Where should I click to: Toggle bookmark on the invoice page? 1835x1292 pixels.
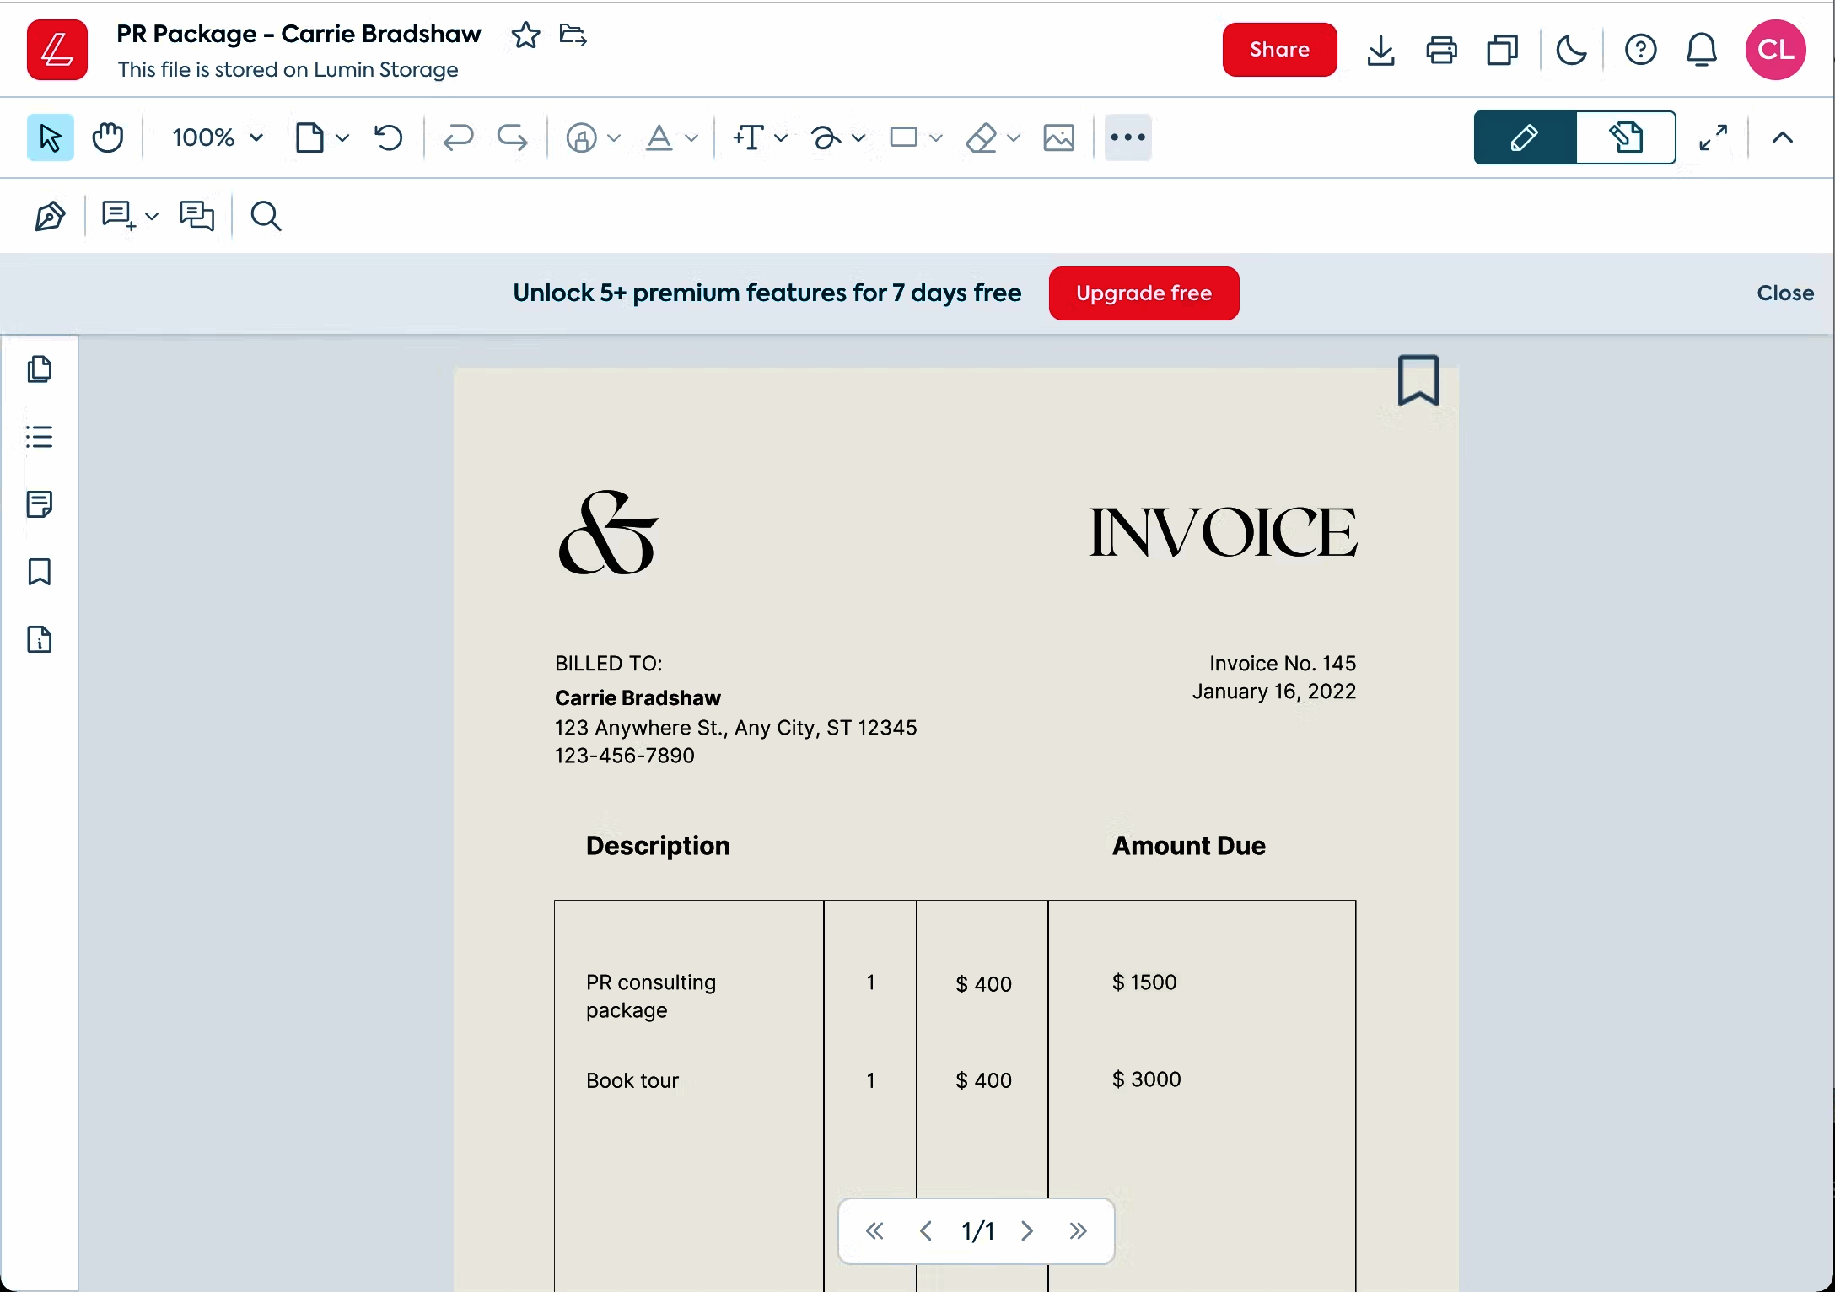click(1418, 380)
